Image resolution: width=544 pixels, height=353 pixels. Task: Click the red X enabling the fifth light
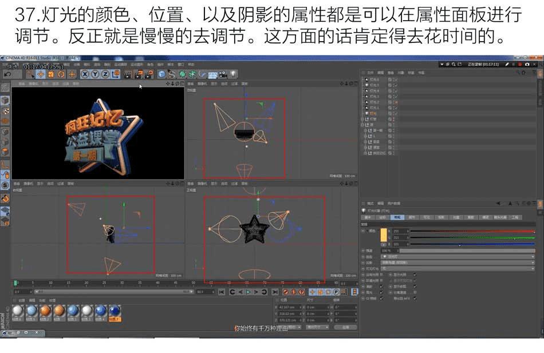396,102
